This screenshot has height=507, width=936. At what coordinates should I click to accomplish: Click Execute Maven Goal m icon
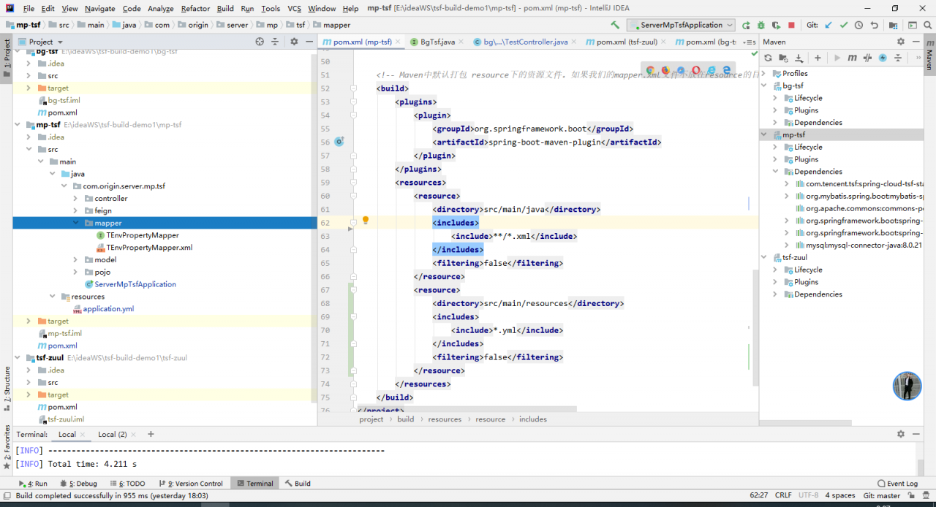click(x=852, y=58)
